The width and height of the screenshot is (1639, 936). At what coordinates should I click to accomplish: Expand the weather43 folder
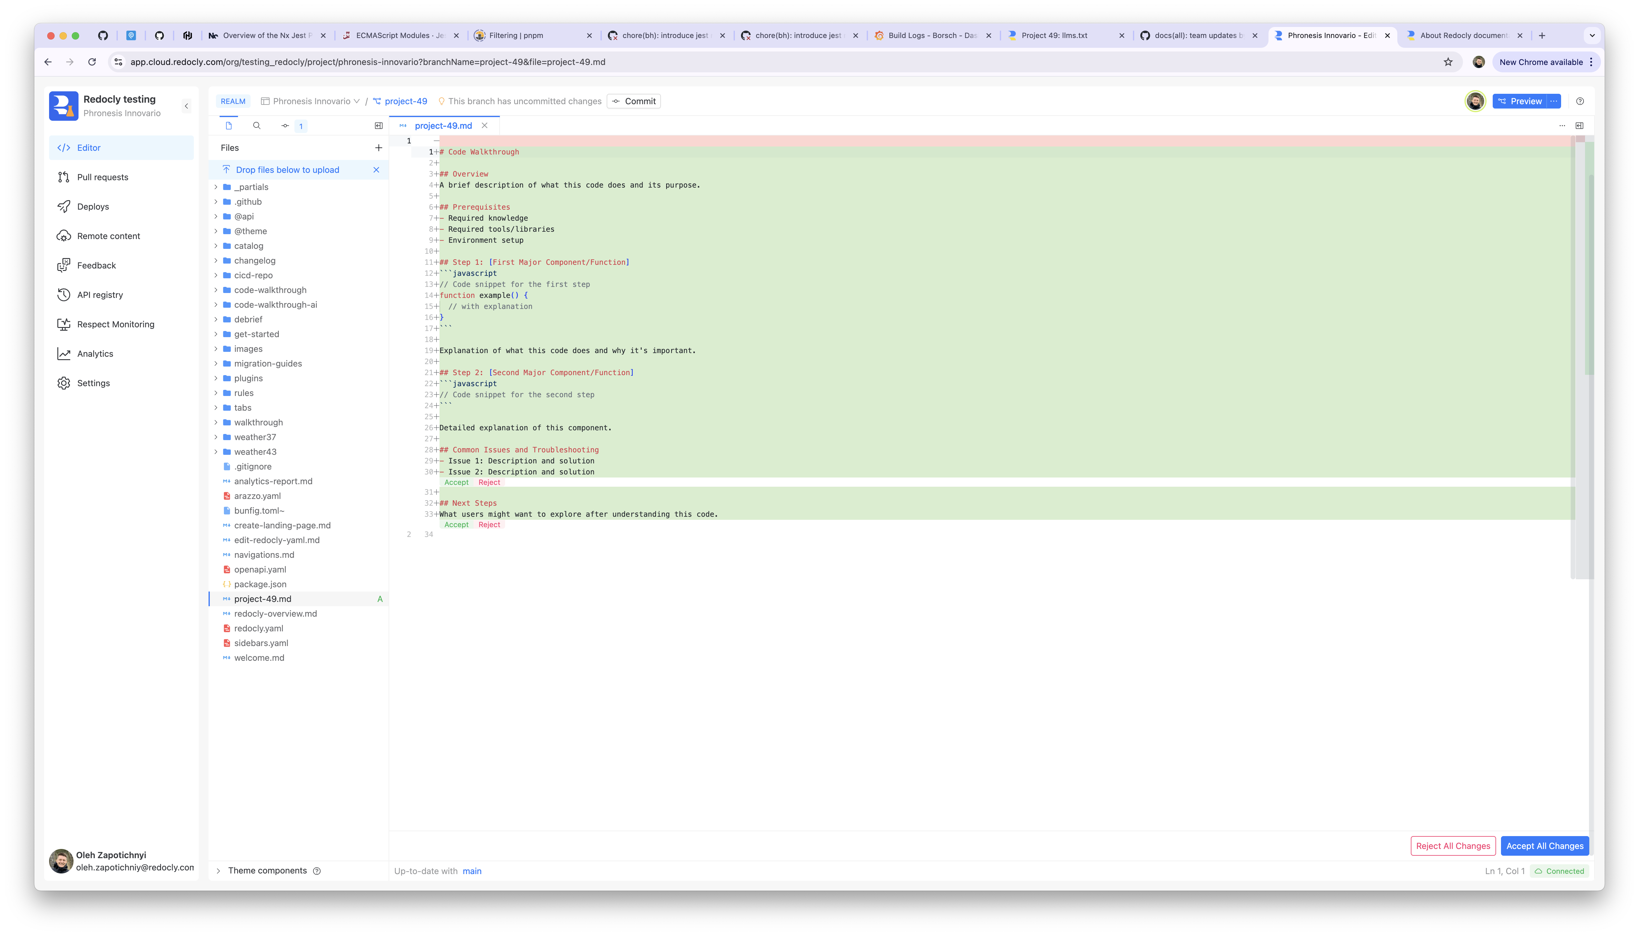216,452
